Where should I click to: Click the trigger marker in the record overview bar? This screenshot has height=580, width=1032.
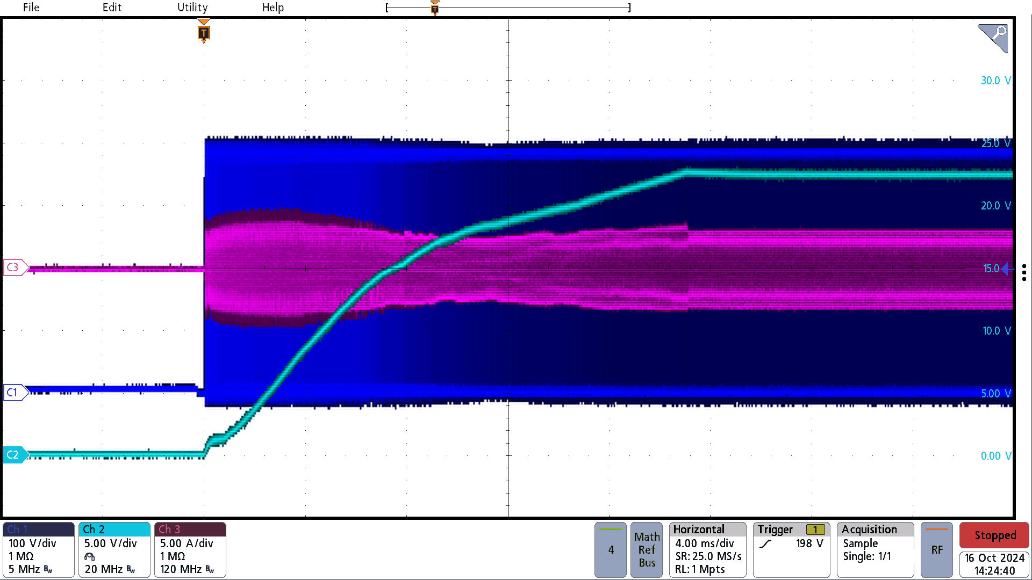coord(435,8)
